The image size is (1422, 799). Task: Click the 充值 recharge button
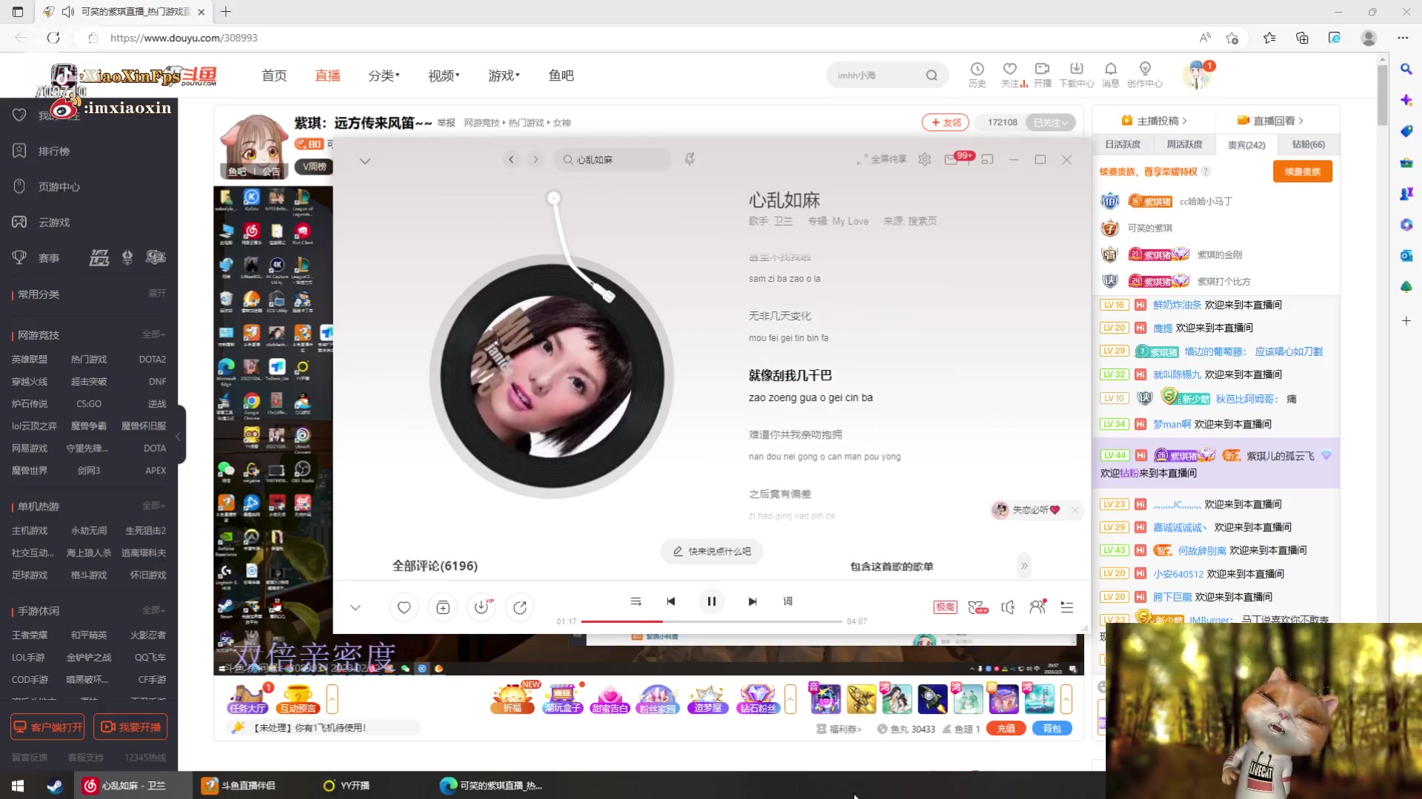[1006, 728]
